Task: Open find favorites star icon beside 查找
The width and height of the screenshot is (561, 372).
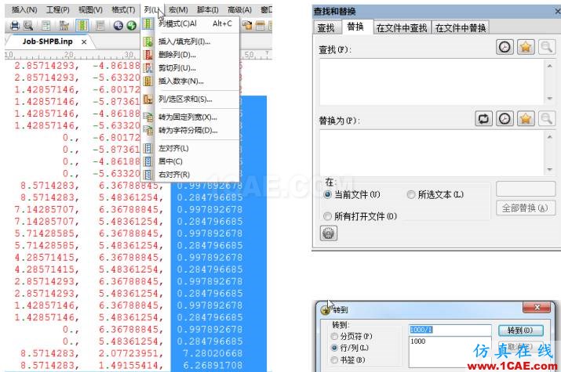Action: pos(526,47)
